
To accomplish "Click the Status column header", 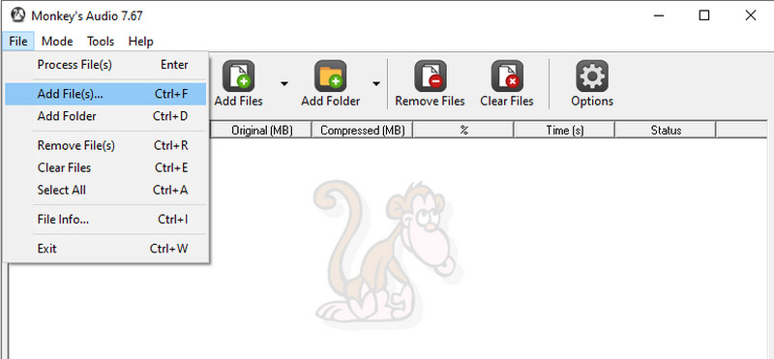I will [x=665, y=131].
